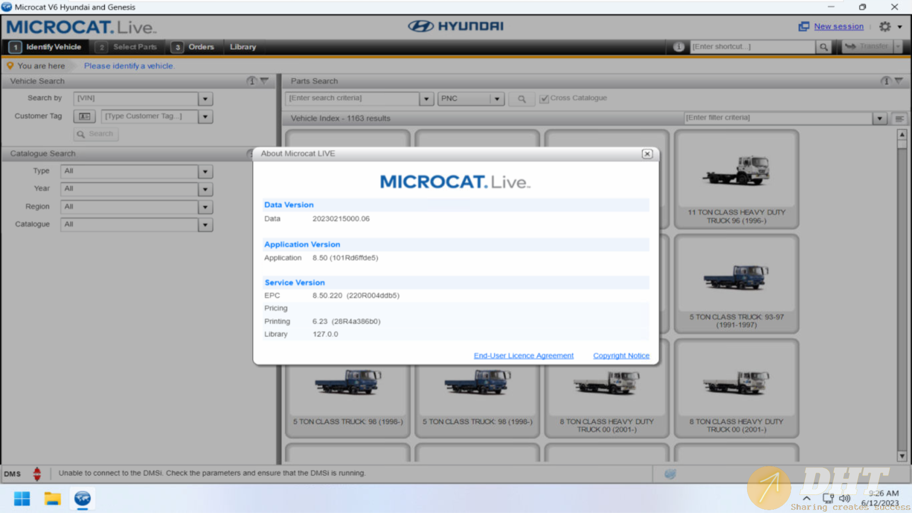Switch to the Orders tab
Screen dimensions: 912x513
[192, 47]
